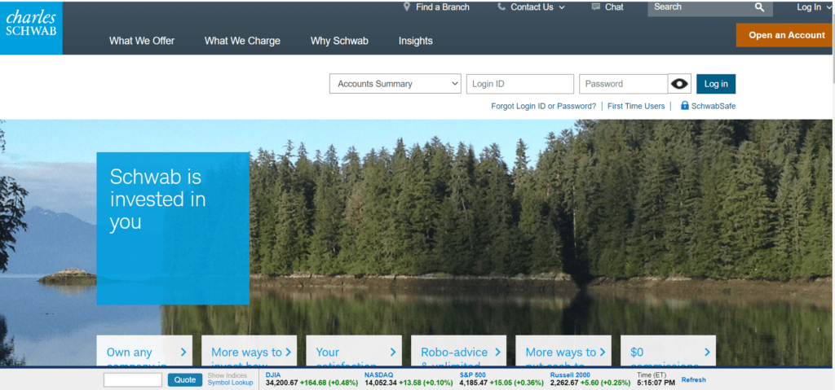Click the S&P 500 index label
The width and height of the screenshot is (835, 390).
click(472, 375)
